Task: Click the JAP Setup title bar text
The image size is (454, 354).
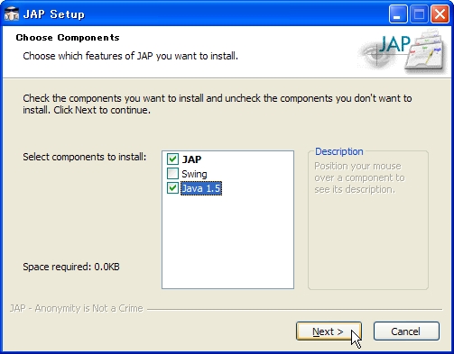Action: pyautogui.click(x=54, y=14)
